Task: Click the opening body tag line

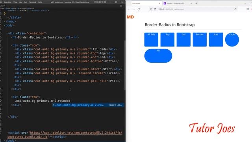Action: tap(9, 25)
